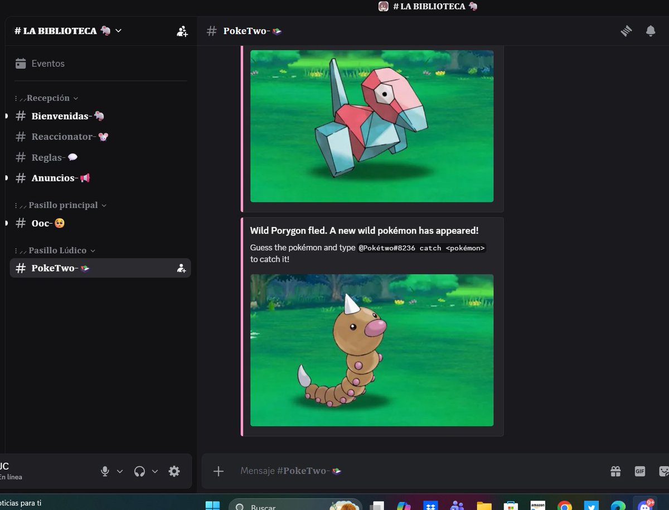Open Microsoft Teams from the taskbar
The image size is (669, 510).
coord(457,506)
